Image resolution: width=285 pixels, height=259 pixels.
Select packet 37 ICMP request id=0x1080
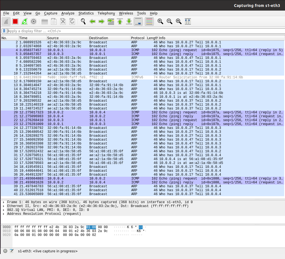(x=142, y=179)
